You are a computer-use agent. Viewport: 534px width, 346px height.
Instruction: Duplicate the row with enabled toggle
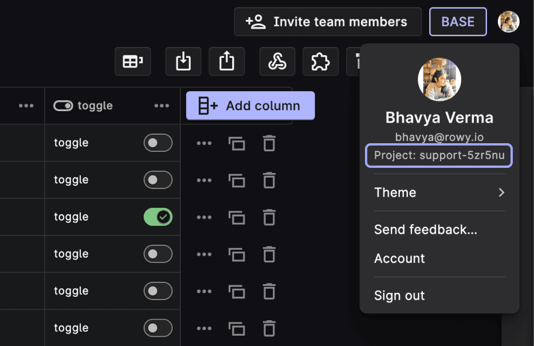pos(237,217)
